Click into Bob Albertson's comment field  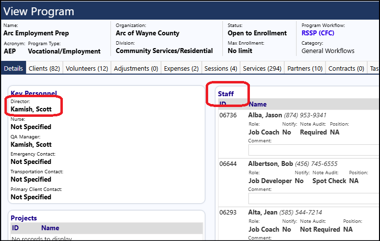tap(314, 199)
